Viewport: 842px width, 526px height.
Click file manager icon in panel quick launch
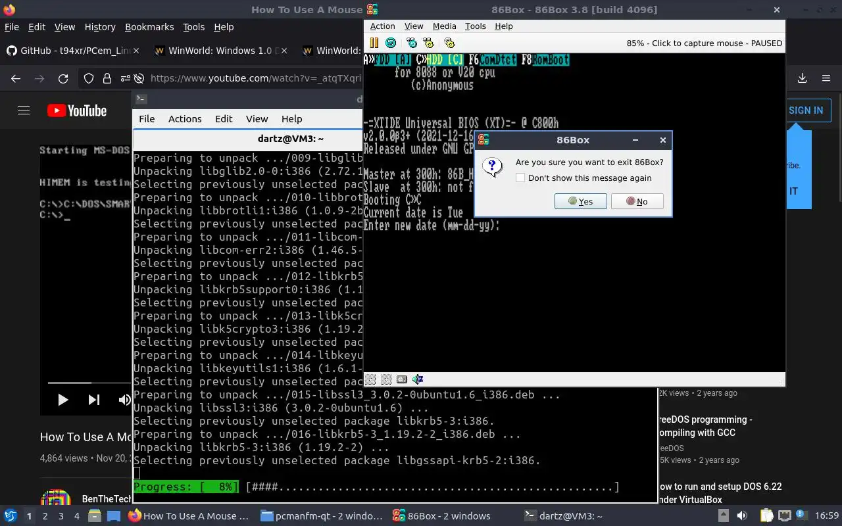point(94,516)
